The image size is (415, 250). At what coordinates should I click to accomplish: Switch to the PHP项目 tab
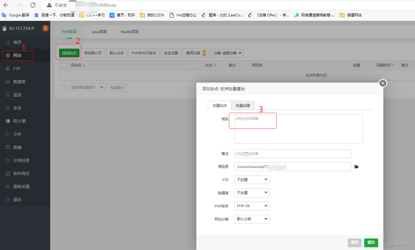(x=69, y=32)
